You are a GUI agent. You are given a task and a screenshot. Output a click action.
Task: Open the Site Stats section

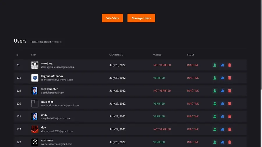pyautogui.click(x=112, y=18)
